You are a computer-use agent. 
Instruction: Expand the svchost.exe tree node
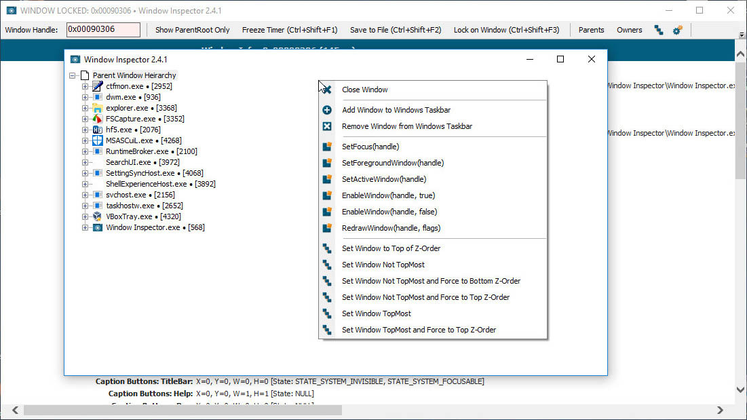pyautogui.click(x=85, y=195)
